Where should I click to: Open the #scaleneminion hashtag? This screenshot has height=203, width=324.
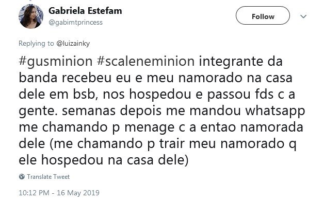145,61
